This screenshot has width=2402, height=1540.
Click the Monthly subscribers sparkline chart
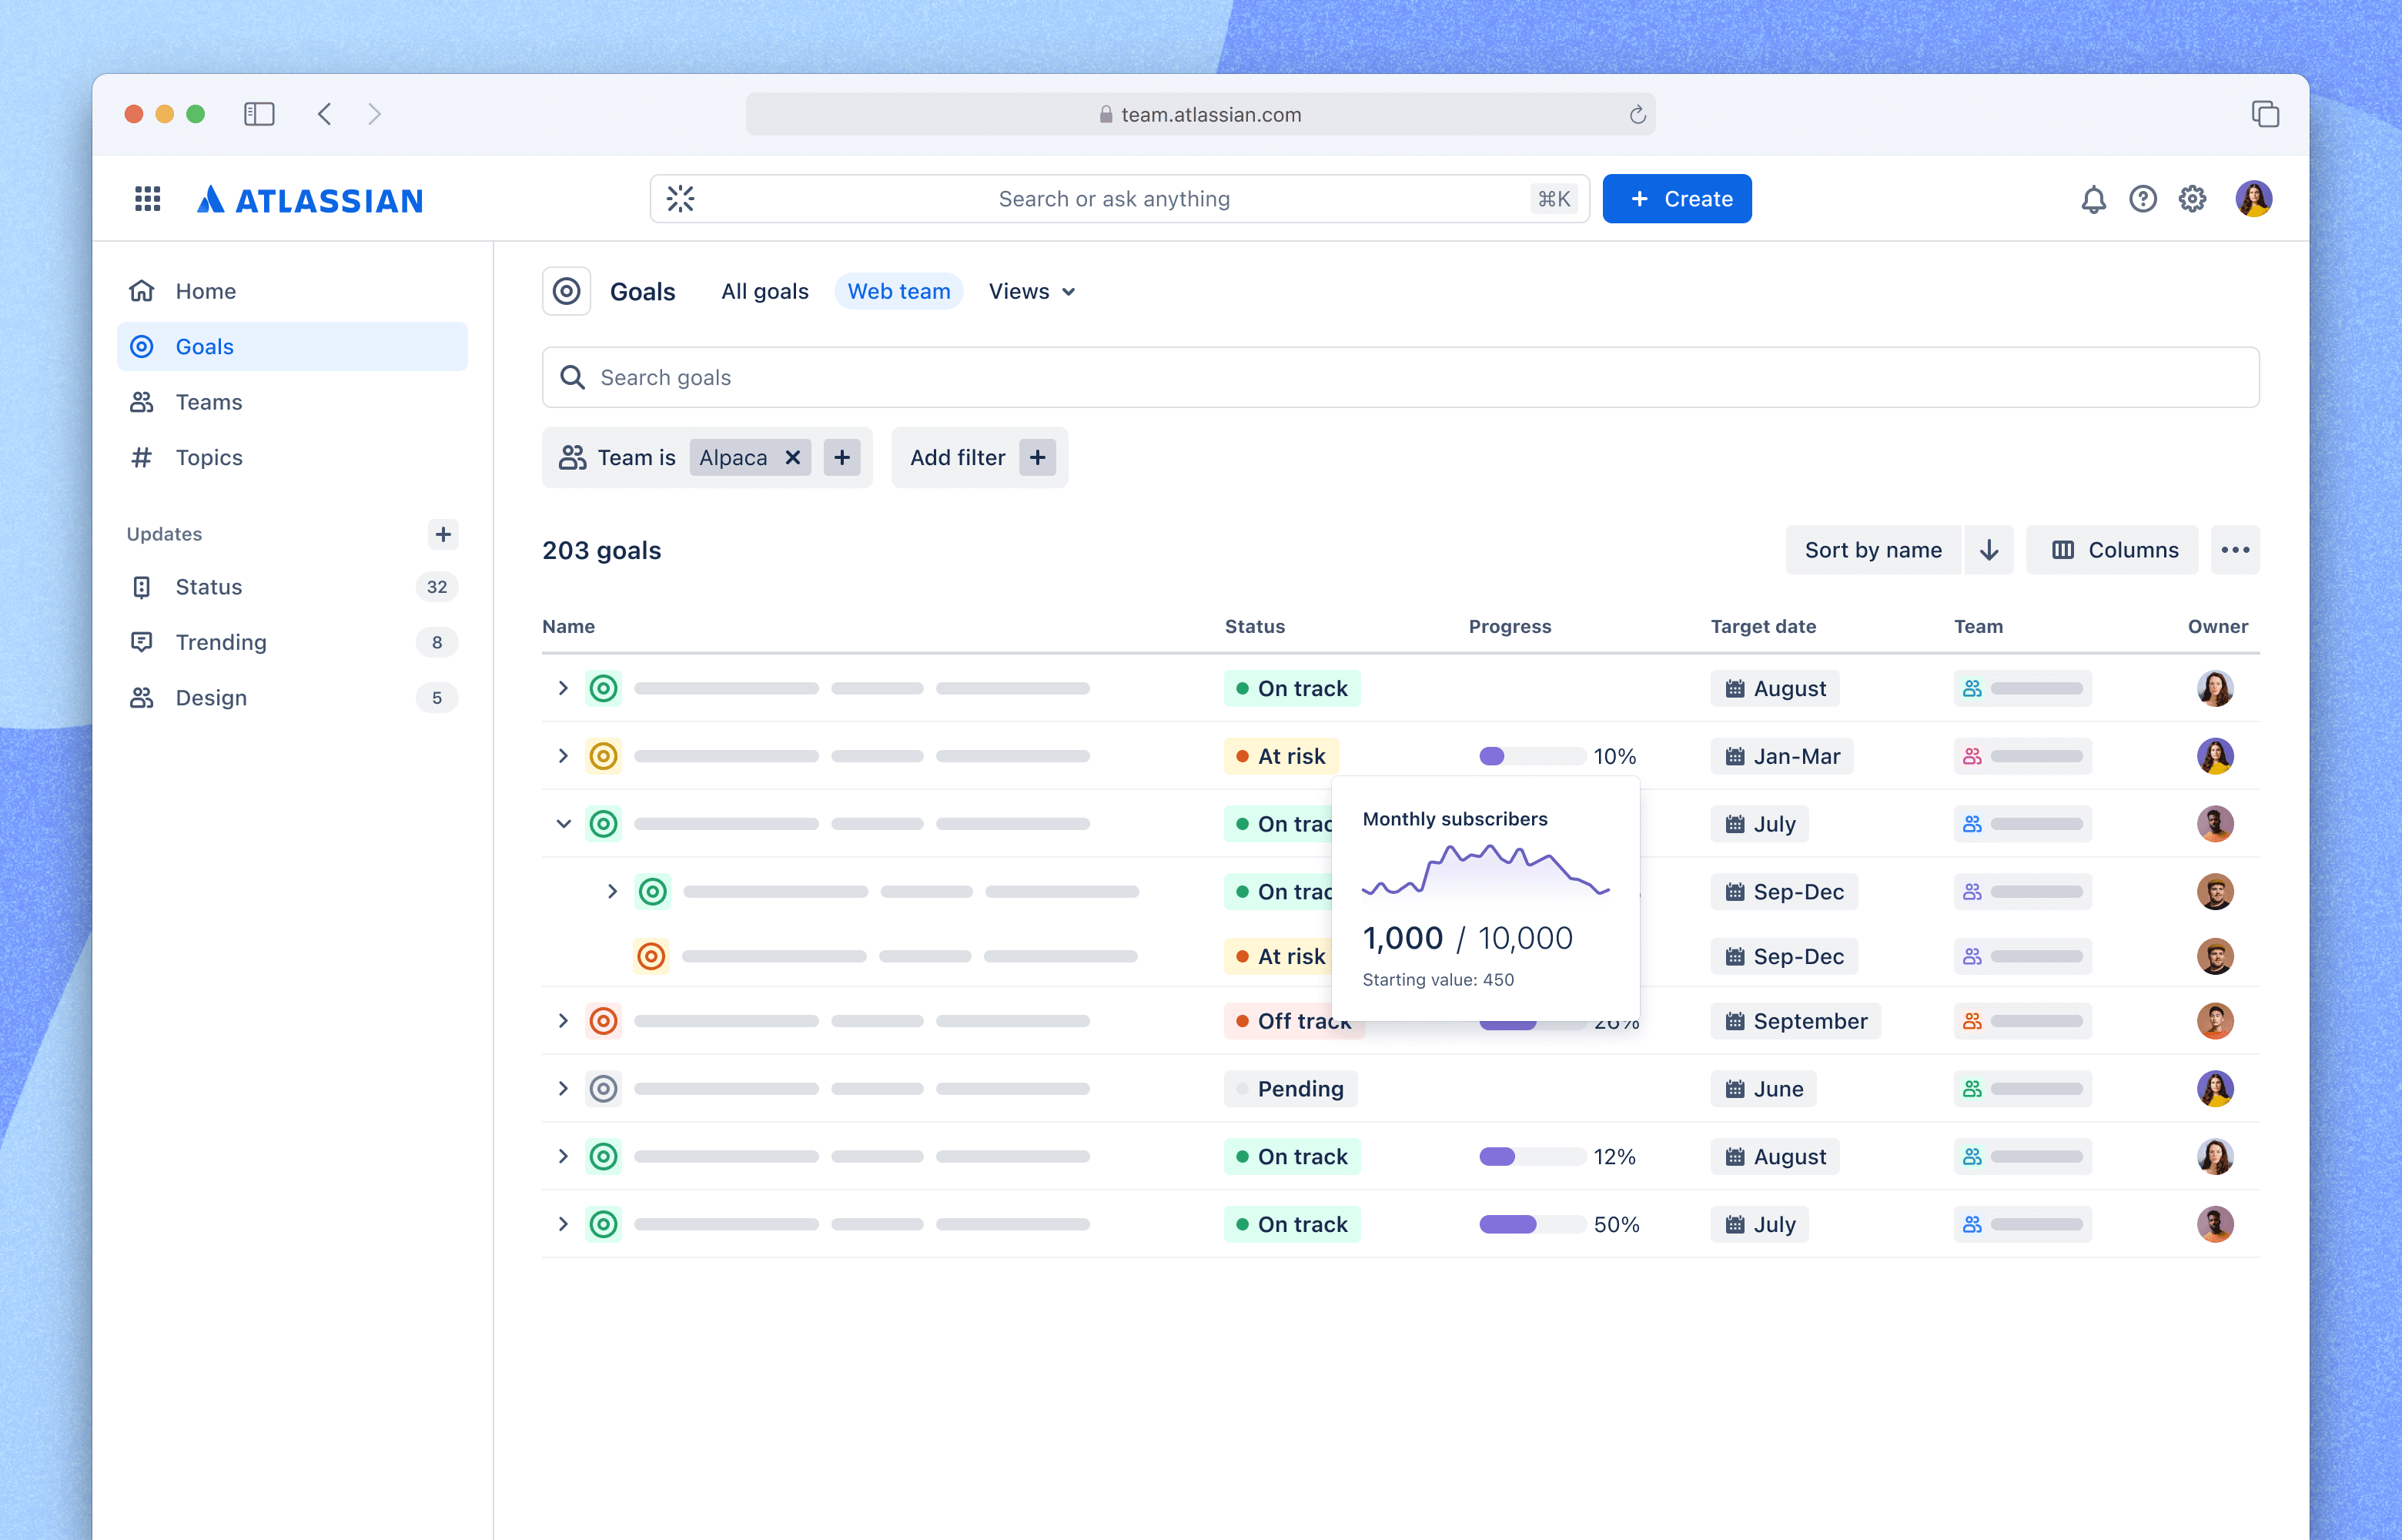[1485, 871]
